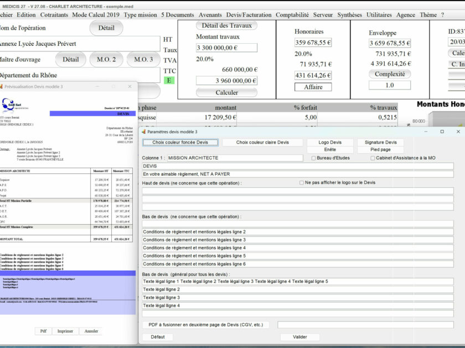Click PDF à fusionner en deuxième page button
The height and width of the screenshot is (348, 465).
point(206,325)
